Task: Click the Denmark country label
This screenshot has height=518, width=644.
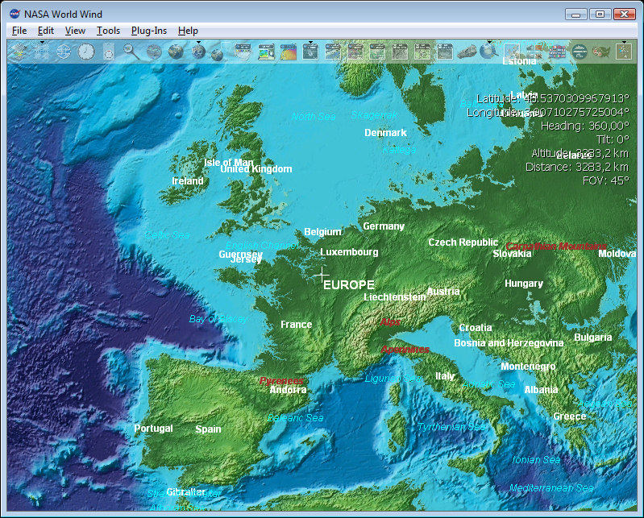Action: 385,133
